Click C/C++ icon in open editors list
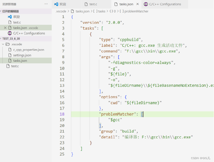214x162 pixels. (10, 33)
